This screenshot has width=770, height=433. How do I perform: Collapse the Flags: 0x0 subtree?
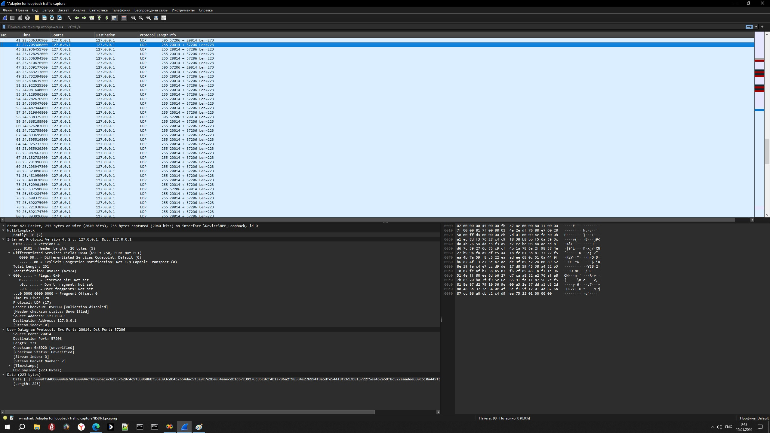pyautogui.click(x=9, y=275)
